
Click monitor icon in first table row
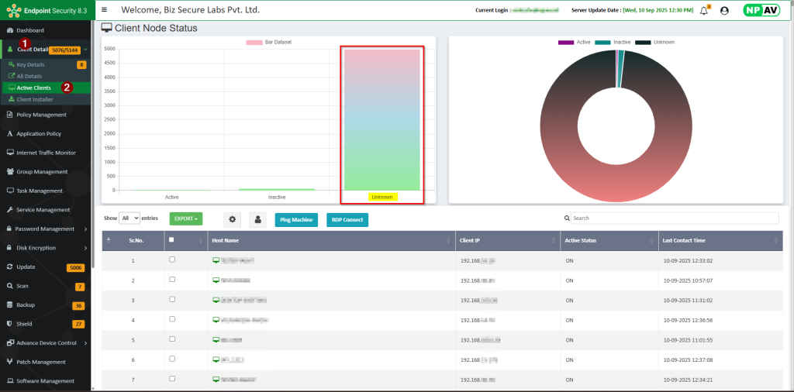click(x=216, y=260)
